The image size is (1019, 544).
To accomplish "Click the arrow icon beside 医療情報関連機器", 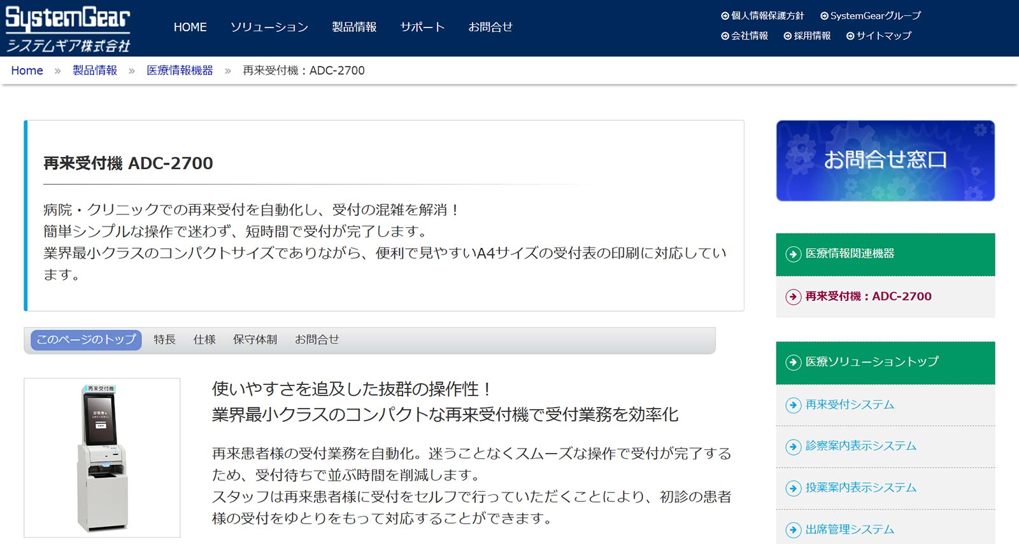I will (x=793, y=255).
